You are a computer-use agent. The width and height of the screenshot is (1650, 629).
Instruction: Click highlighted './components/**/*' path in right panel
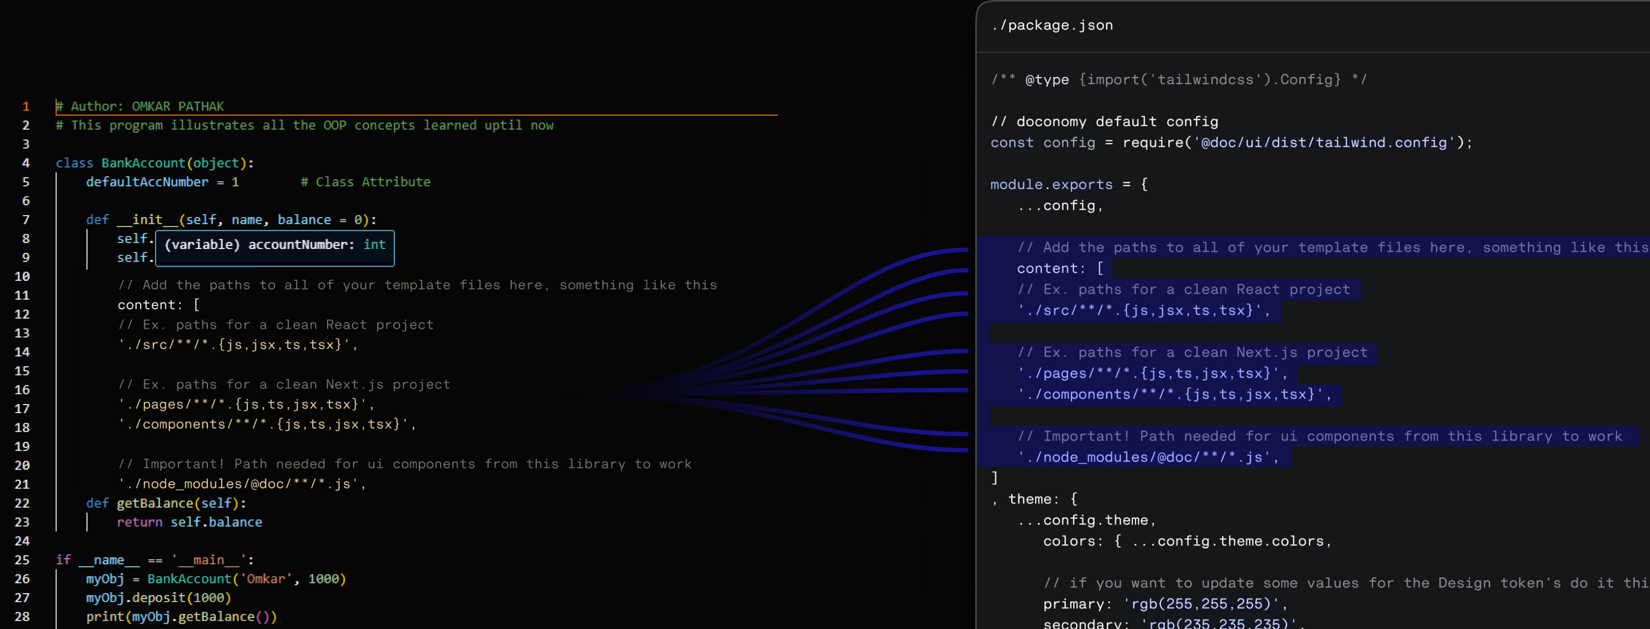[x=1174, y=395]
